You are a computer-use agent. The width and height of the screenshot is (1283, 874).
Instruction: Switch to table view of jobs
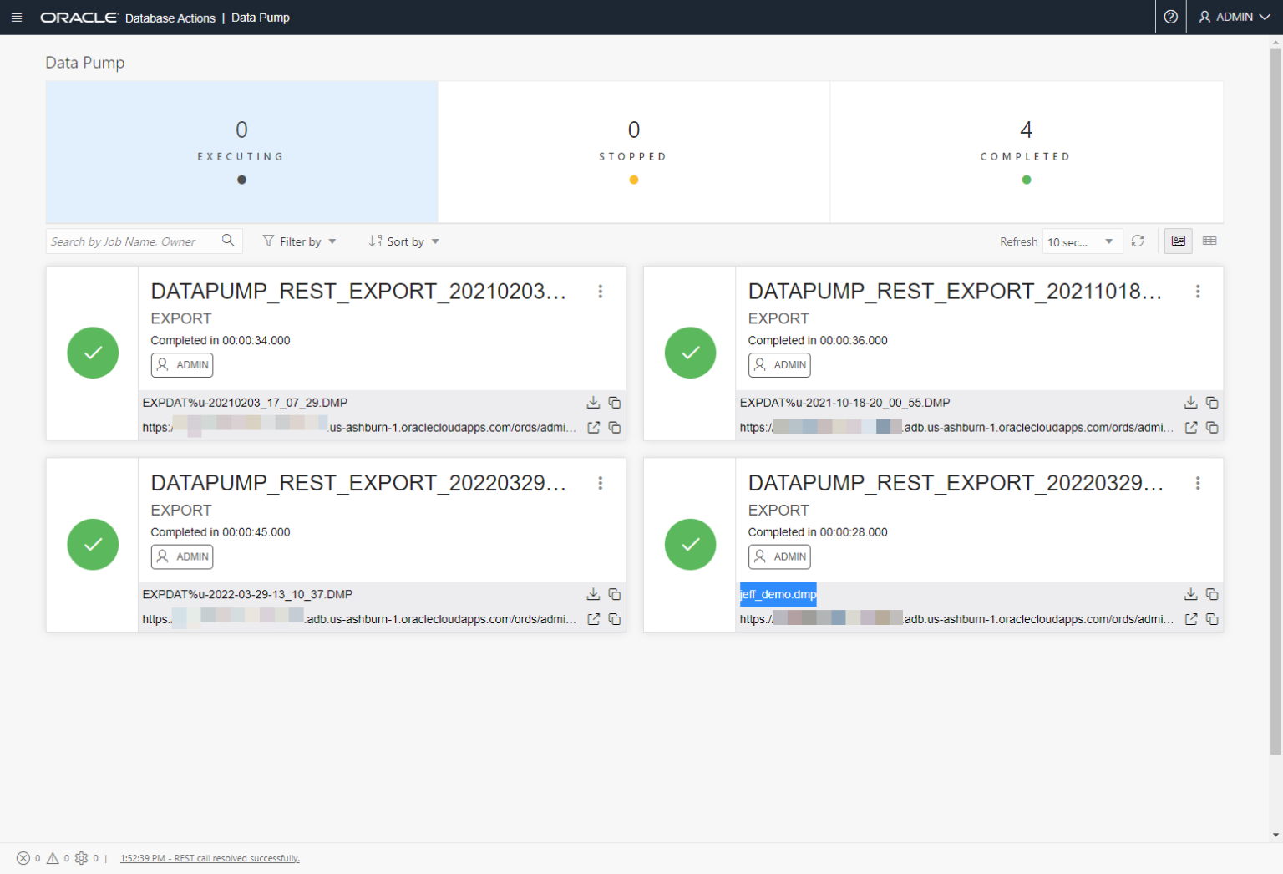click(x=1209, y=241)
